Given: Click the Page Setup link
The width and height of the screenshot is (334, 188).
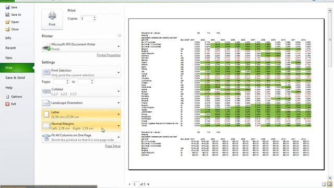Looking at the screenshot, I should (x=113, y=146).
